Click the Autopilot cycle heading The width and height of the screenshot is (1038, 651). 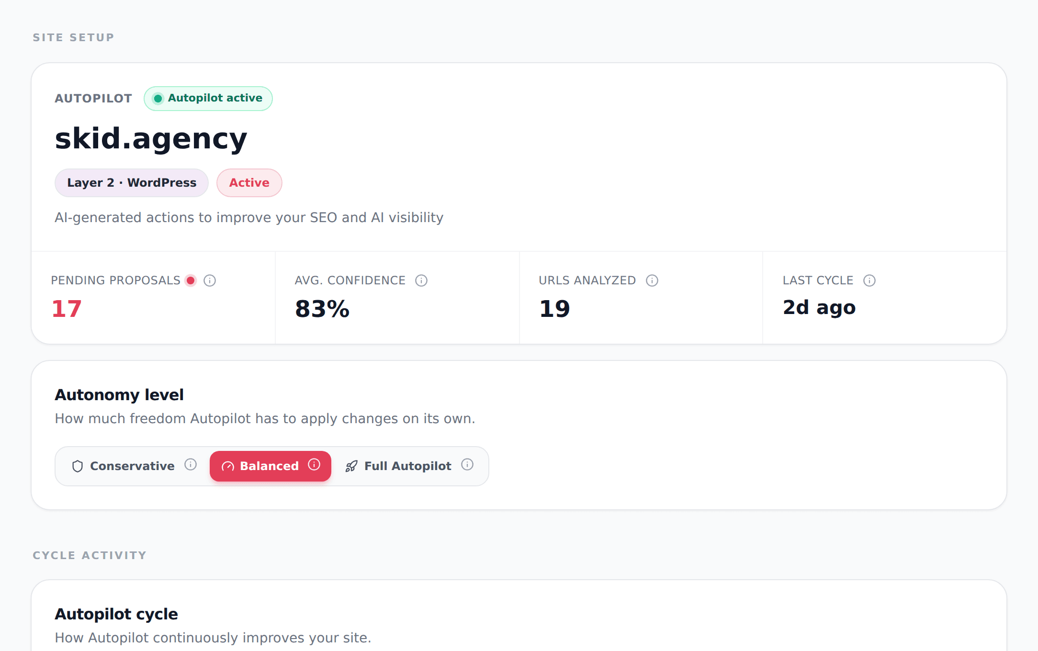116,614
